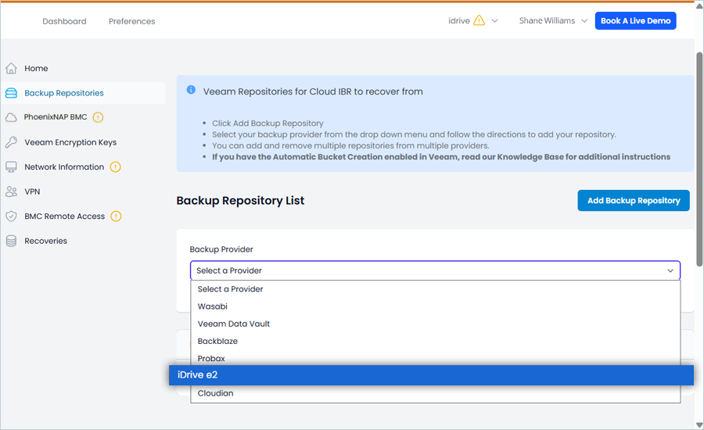This screenshot has height=430, width=704.
Task: Toggle the Backup Provider dropdown arrow
Action: [x=670, y=271]
